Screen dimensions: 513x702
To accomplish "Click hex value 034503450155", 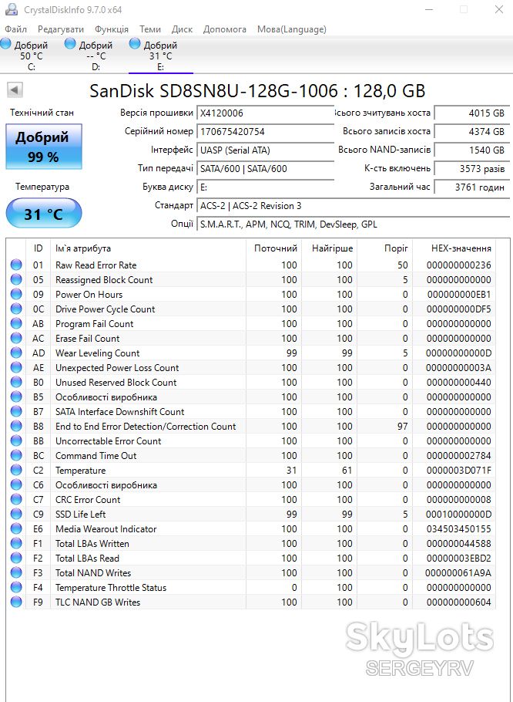I will tap(458, 528).
